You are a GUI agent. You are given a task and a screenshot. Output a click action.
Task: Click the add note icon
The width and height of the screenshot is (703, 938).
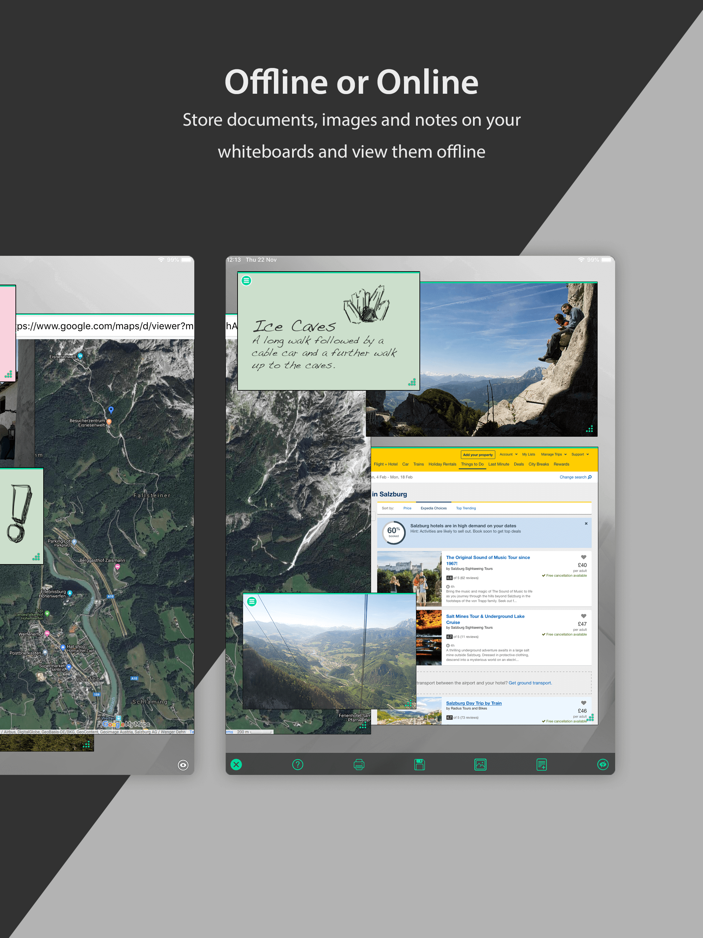[x=541, y=764]
